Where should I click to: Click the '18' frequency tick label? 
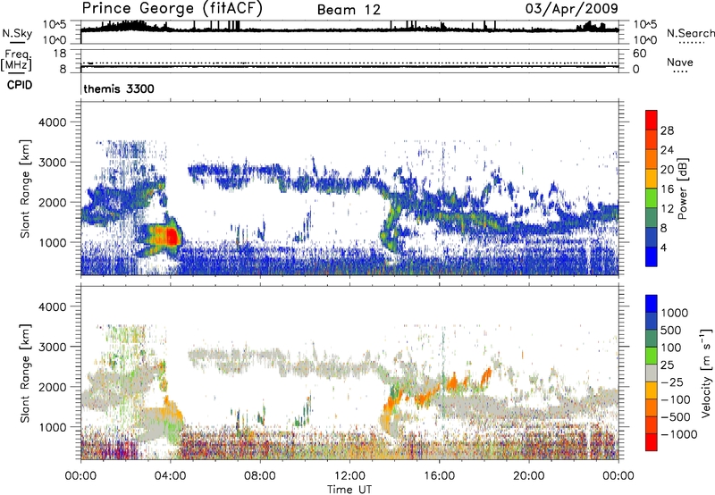[60, 54]
